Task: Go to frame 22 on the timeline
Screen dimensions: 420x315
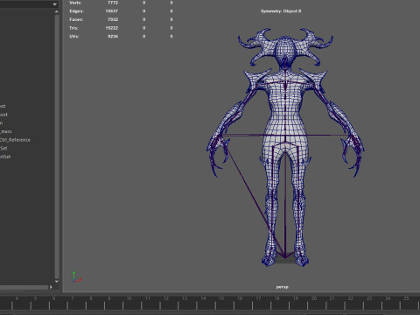Action: pyautogui.click(x=351, y=298)
